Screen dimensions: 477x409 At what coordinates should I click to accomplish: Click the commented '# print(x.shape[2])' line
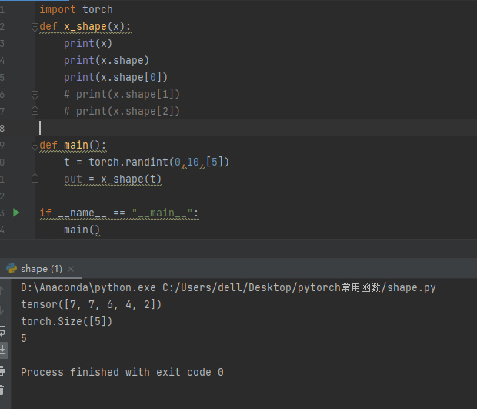click(122, 111)
